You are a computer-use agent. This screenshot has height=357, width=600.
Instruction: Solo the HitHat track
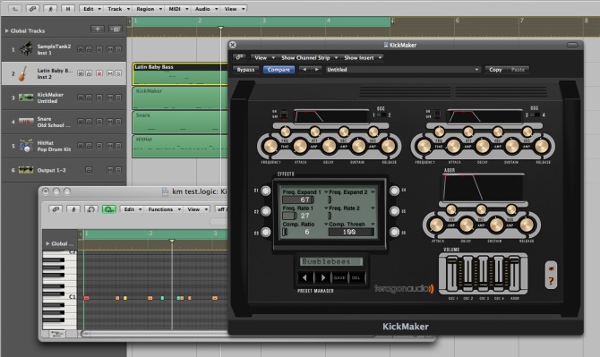118,146
